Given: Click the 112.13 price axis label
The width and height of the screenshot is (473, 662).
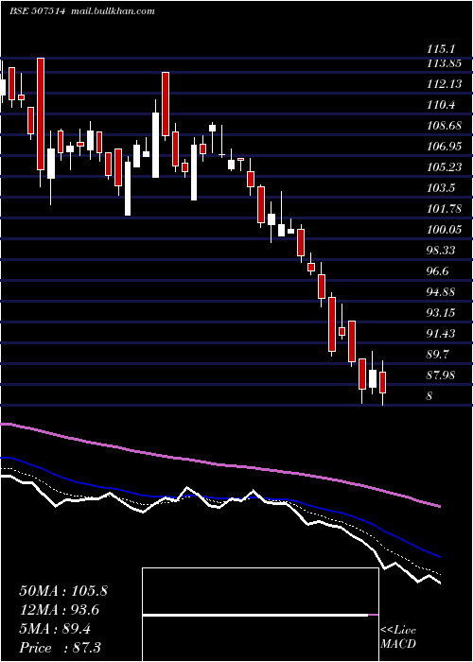Looking at the screenshot, I should 444,84.
